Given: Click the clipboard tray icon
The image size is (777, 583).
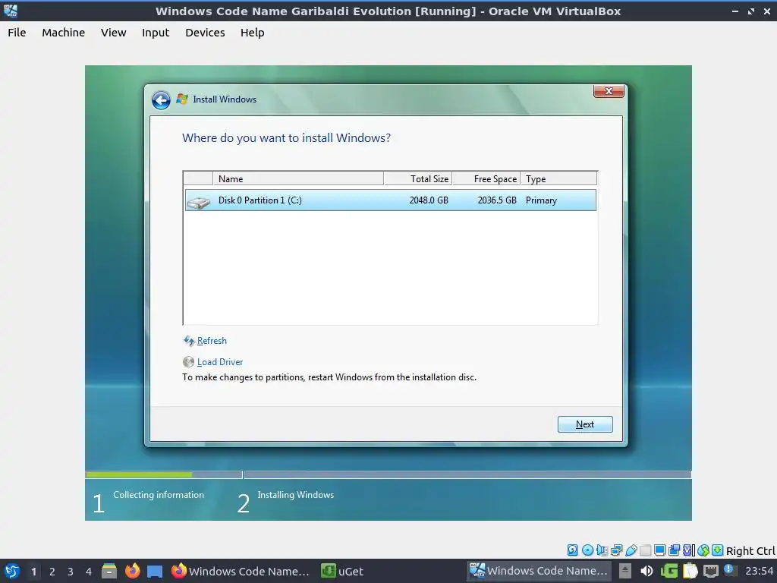Looking at the screenshot, I should pos(690,571).
